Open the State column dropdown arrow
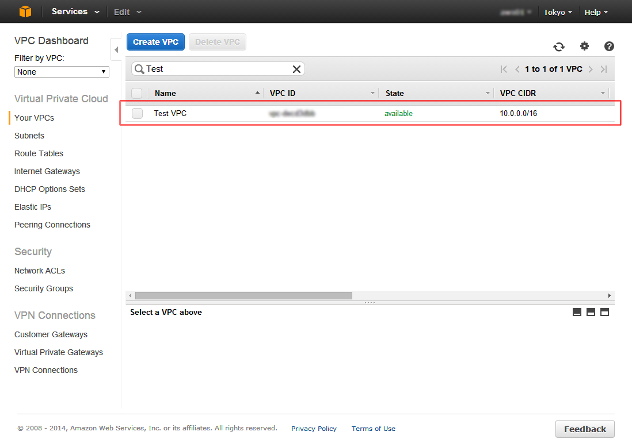Screen dimensions: 632x443 coord(488,93)
